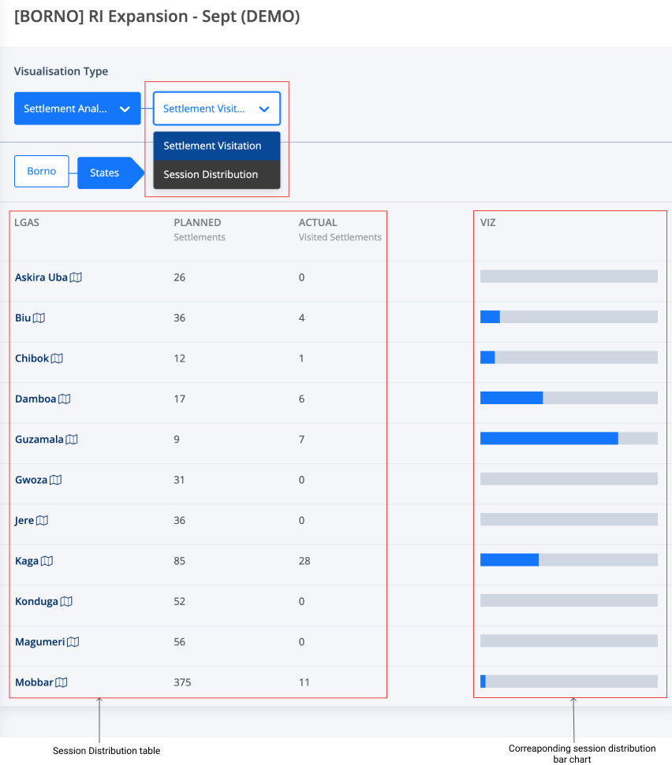Click the planned value 17 for Damboa
This screenshot has width=672, height=765.
tap(180, 399)
